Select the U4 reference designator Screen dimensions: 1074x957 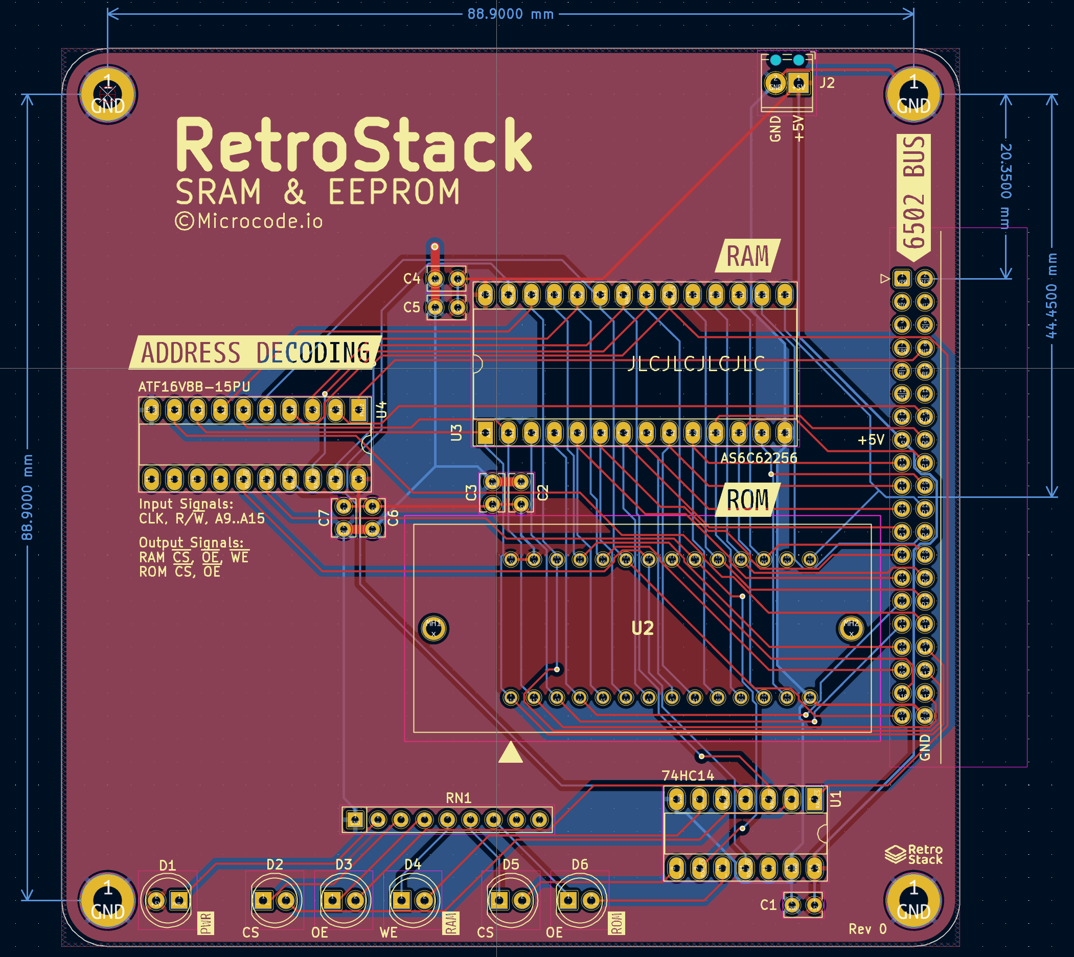[382, 409]
